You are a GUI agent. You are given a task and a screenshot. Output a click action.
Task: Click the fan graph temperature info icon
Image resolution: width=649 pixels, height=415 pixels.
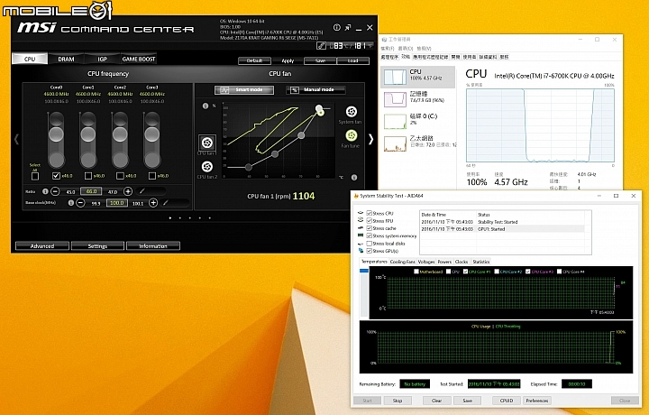[x=354, y=177]
